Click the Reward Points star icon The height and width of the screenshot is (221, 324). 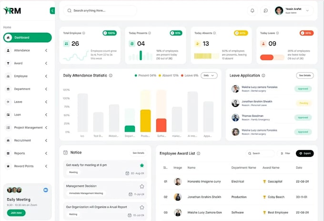(8, 166)
